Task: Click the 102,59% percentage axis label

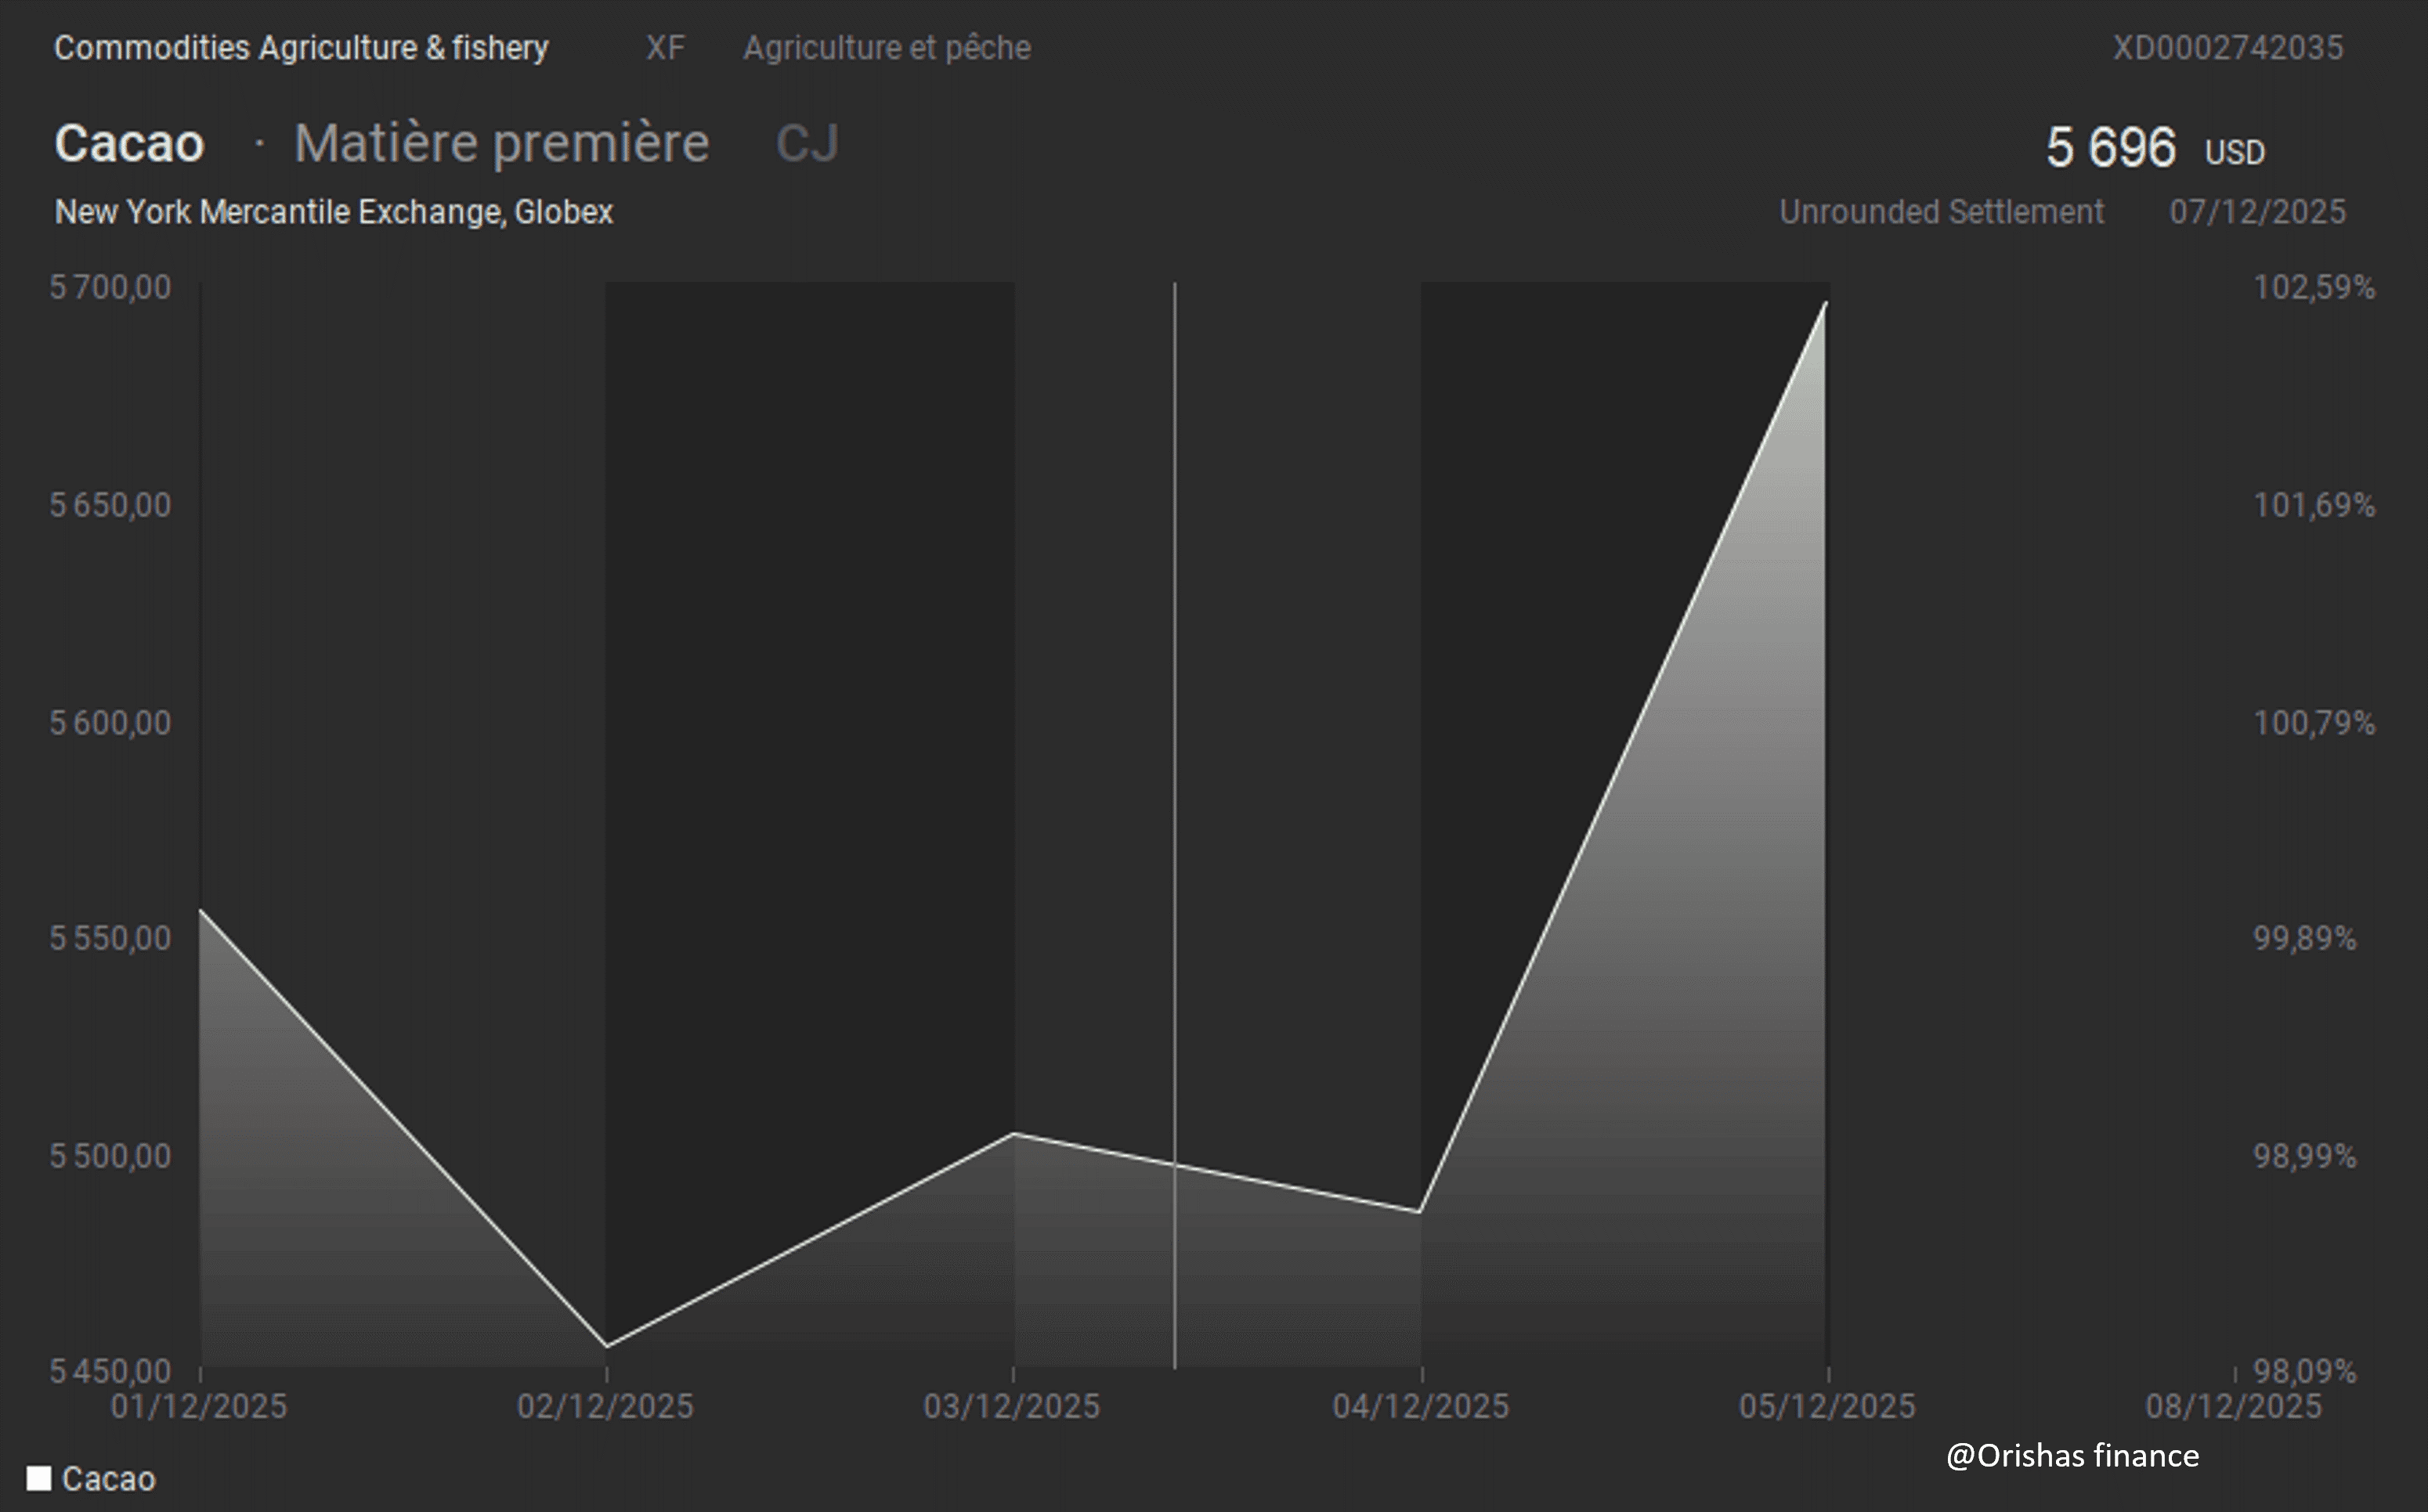Action: [x=2313, y=288]
